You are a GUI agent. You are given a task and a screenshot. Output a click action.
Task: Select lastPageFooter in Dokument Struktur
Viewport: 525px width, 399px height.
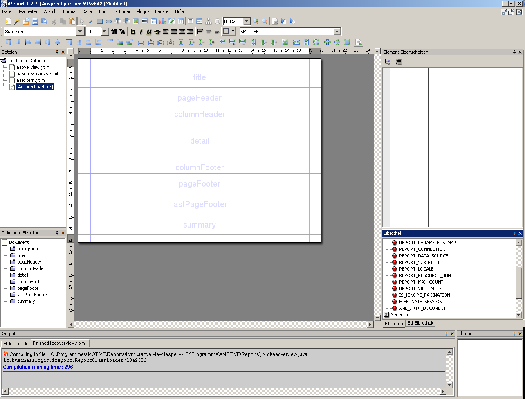pyautogui.click(x=32, y=295)
